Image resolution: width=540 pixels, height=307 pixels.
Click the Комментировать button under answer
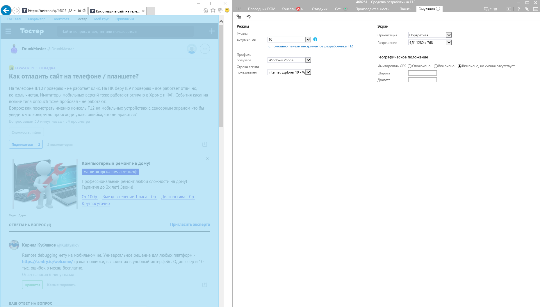61,285
